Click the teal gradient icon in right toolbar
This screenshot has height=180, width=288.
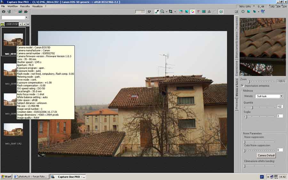(x=249, y=12)
